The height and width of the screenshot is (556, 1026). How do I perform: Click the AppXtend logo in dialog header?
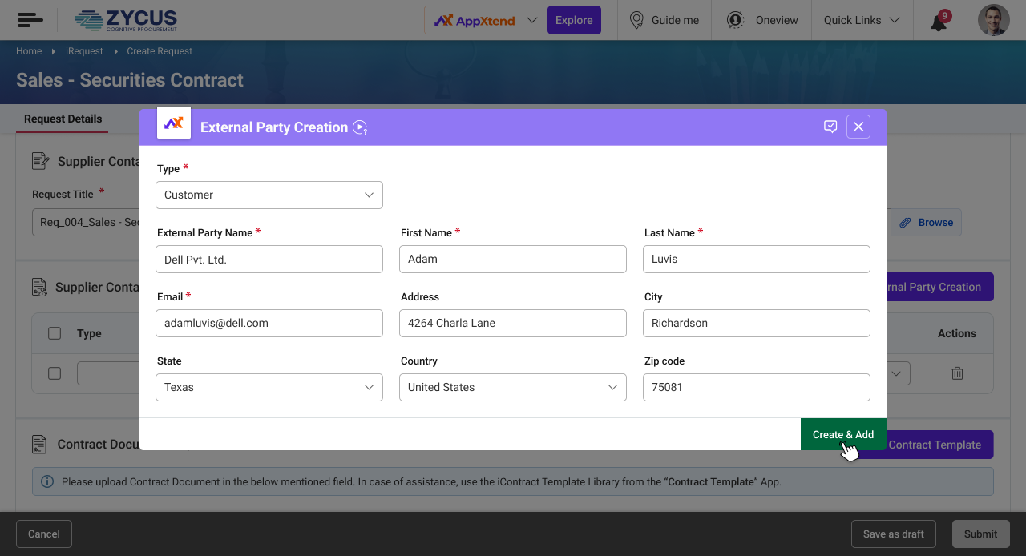(x=174, y=123)
